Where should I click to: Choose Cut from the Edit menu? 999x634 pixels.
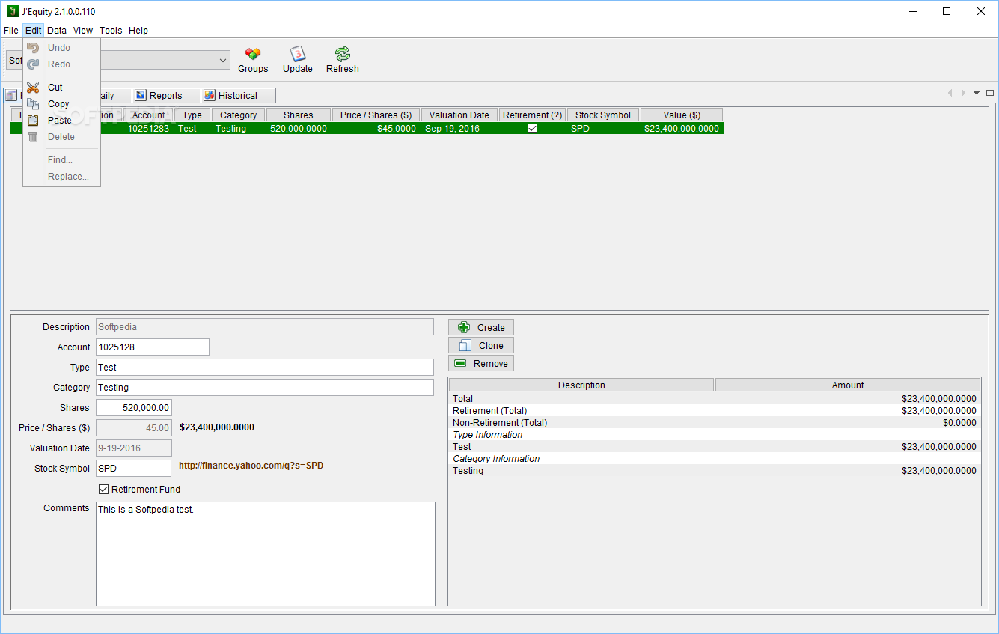tap(62, 88)
